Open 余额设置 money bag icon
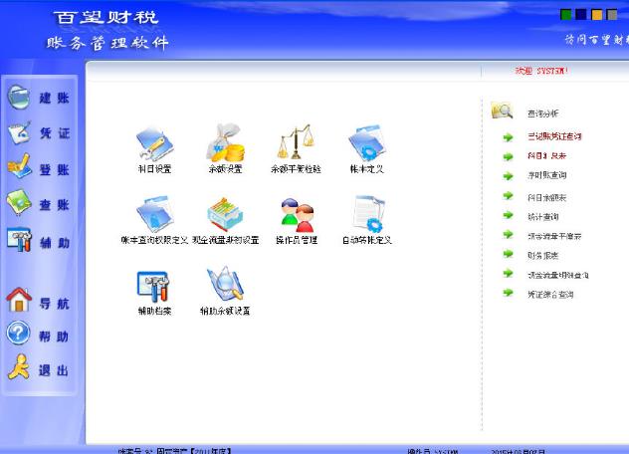 click(225, 145)
